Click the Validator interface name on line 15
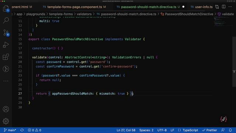This screenshot has width=236, height=133. pyautogui.click(x=133, y=39)
